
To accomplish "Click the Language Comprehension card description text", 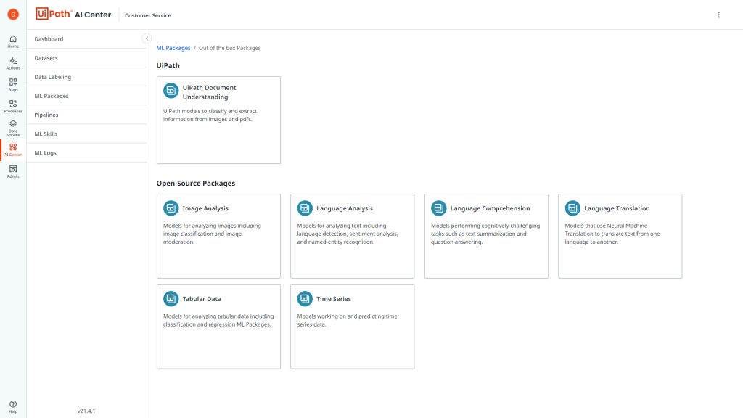I will click(x=485, y=234).
